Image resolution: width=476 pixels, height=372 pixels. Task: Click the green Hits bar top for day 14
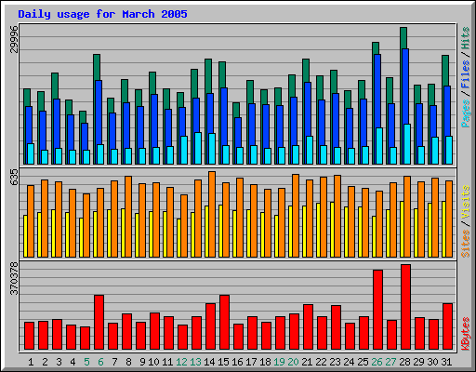[x=208, y=76]
